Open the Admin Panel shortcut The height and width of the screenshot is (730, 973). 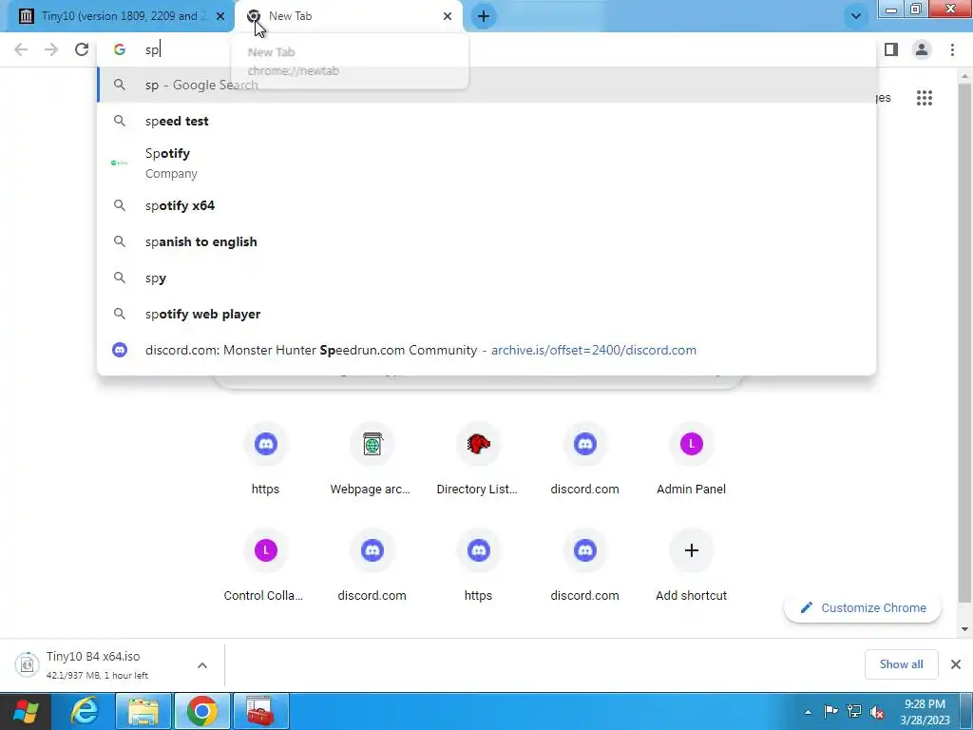point(692,459)
